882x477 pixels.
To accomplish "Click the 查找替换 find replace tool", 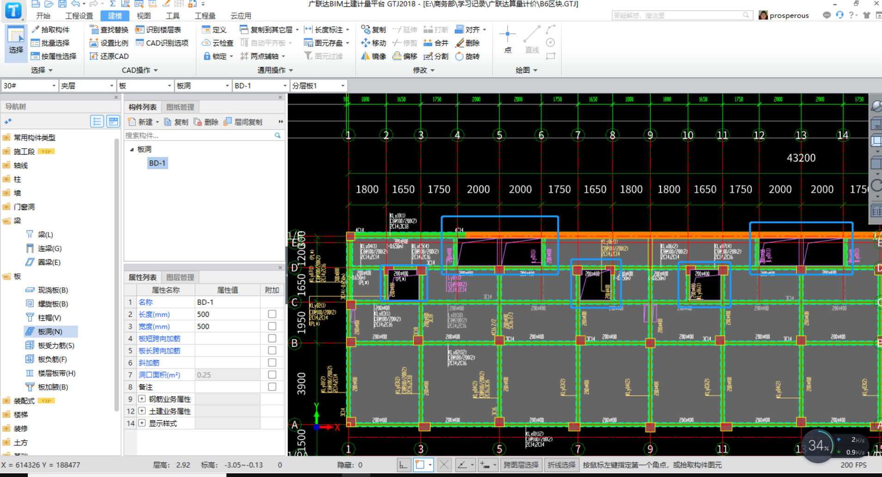I will coord(109,30).
